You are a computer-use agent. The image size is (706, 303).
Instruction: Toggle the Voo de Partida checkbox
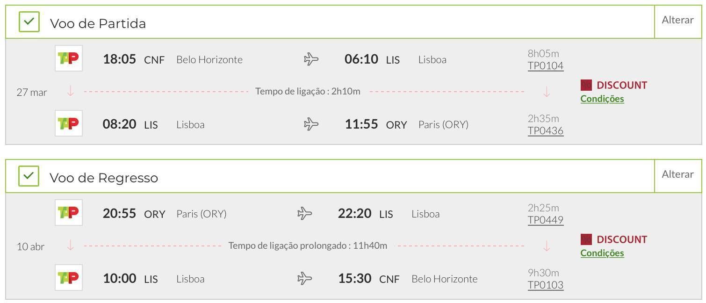click(29, 22)
